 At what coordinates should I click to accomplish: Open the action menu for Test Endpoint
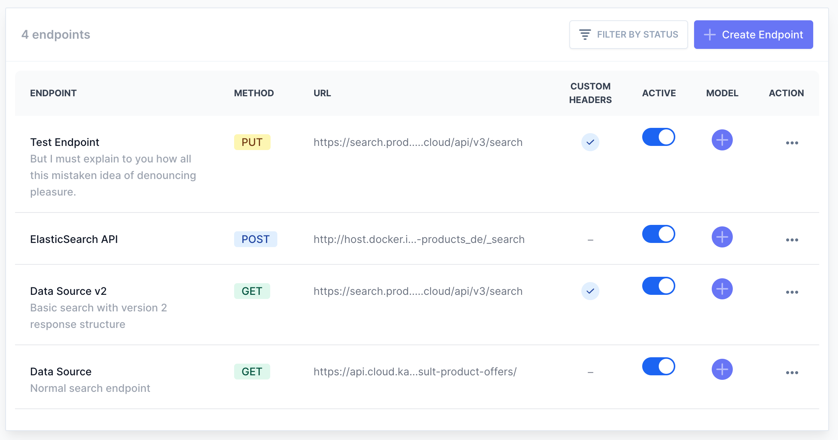point(792,143)
